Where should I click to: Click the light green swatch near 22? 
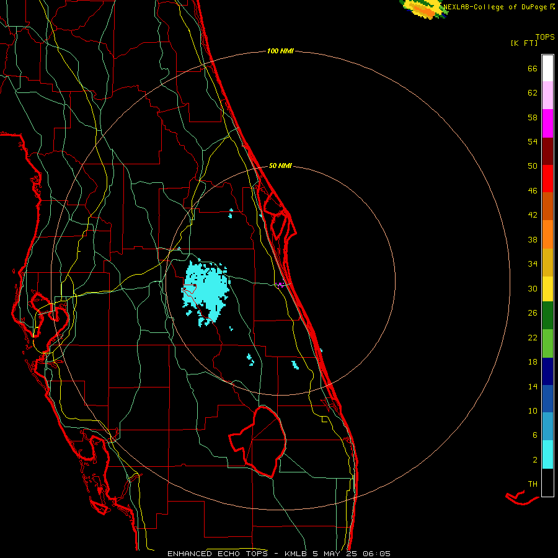(x=547, y=343)
